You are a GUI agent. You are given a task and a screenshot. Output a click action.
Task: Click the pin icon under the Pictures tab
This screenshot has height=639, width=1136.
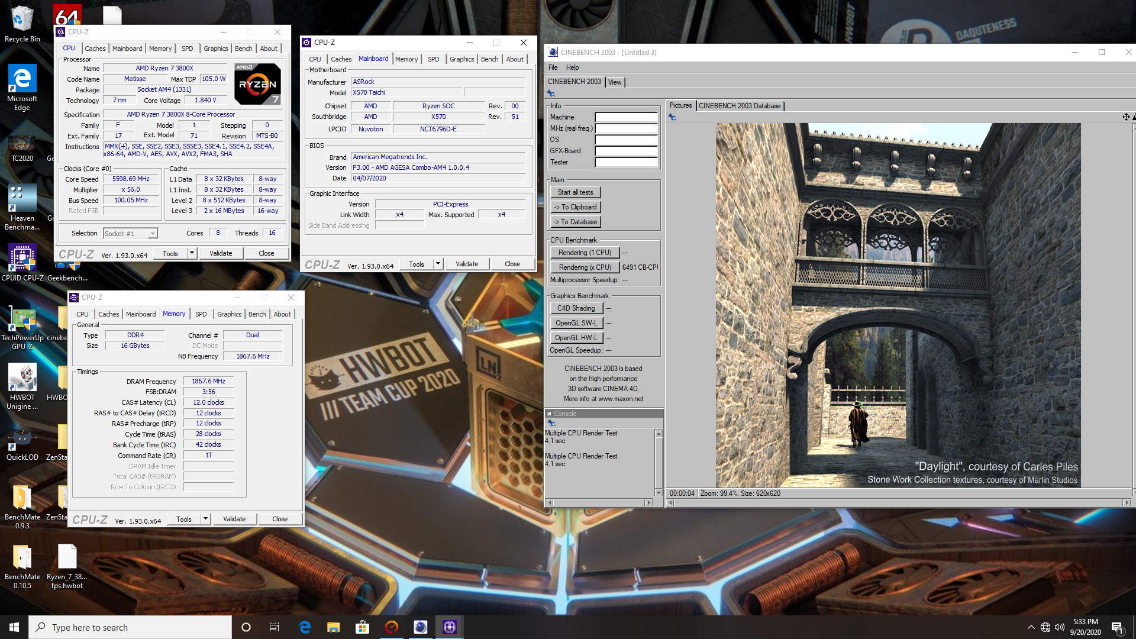(672, 117)
